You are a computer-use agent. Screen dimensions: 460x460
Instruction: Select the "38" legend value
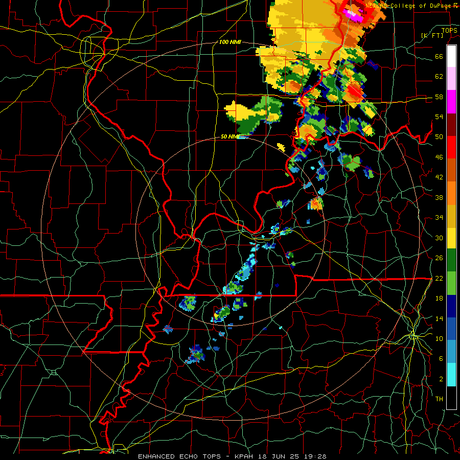[439, 197]
